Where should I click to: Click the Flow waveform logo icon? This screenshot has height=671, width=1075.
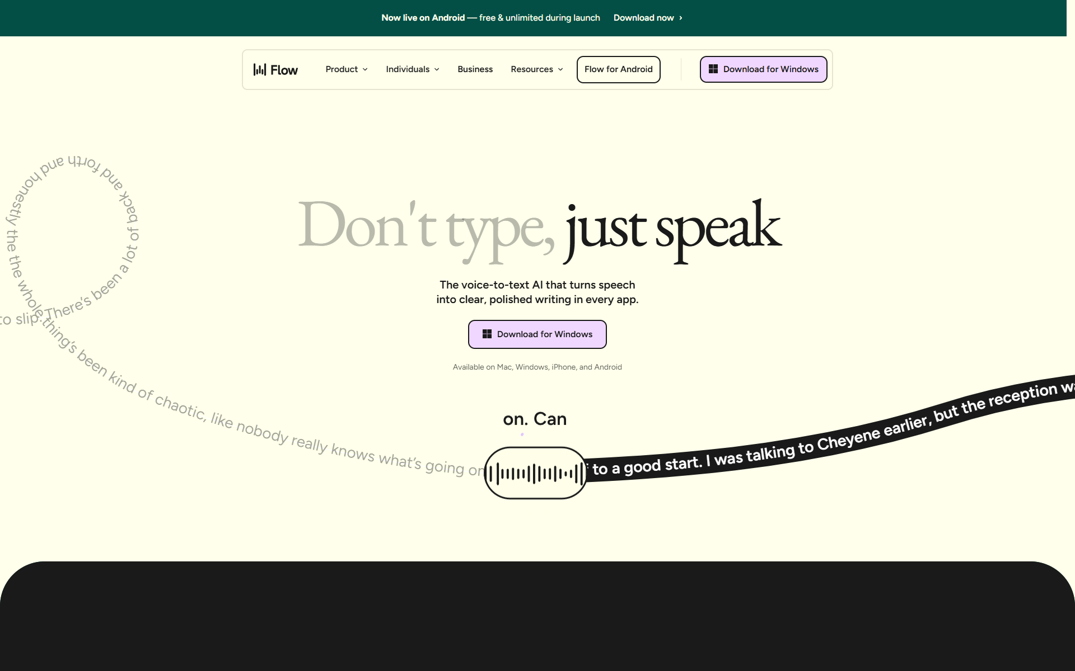pyautogui.click(x=260, y=69)
